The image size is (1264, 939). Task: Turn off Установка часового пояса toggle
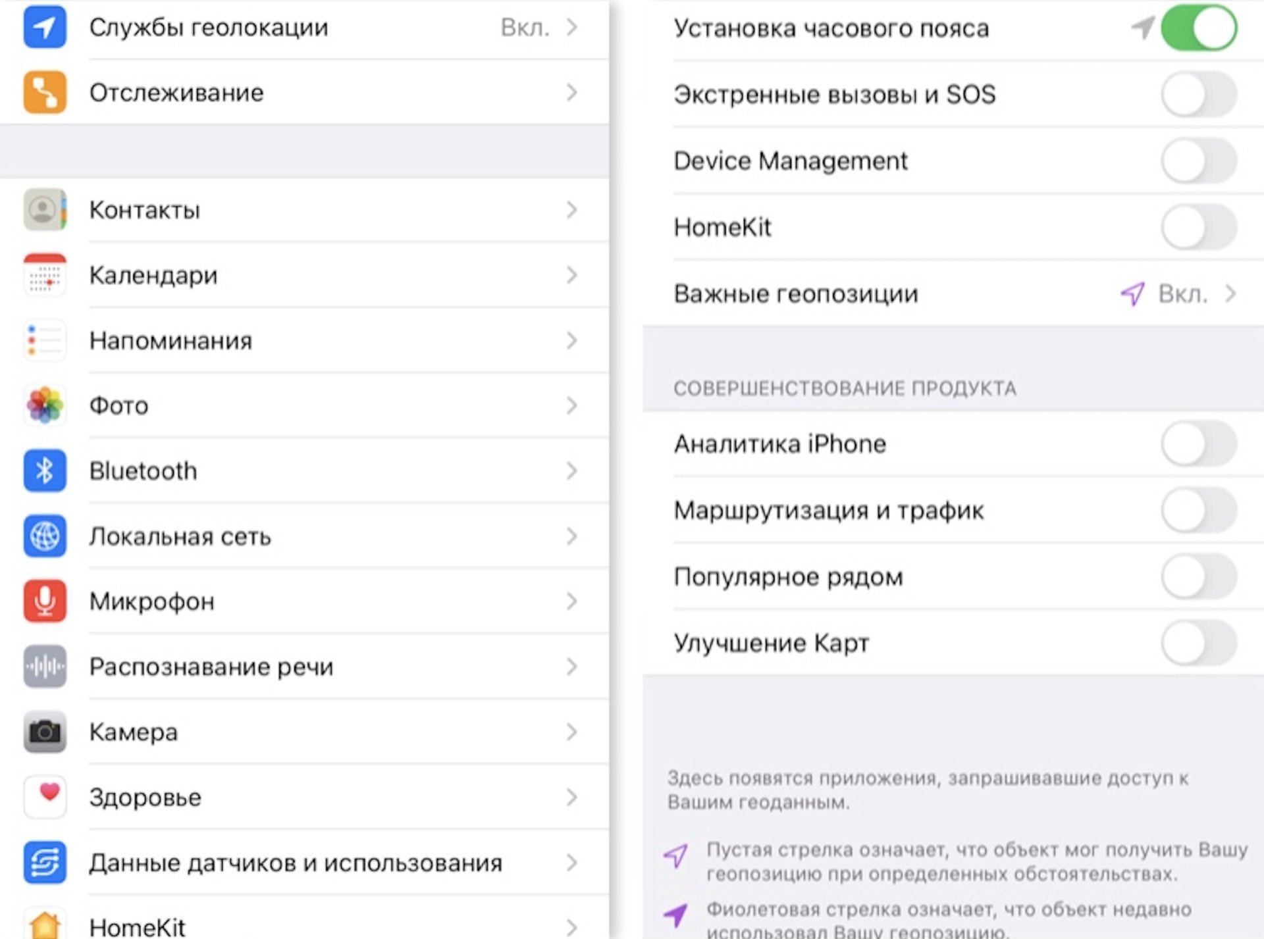pos(1199,28)
